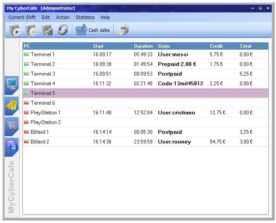
Task: Click the Duration column header
Action: click(143, 46)
